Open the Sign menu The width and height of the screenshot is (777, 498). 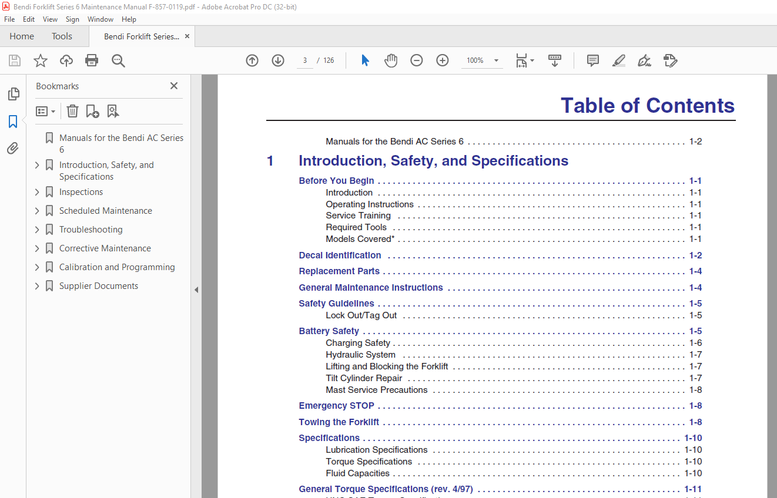(x=72, y=19)
